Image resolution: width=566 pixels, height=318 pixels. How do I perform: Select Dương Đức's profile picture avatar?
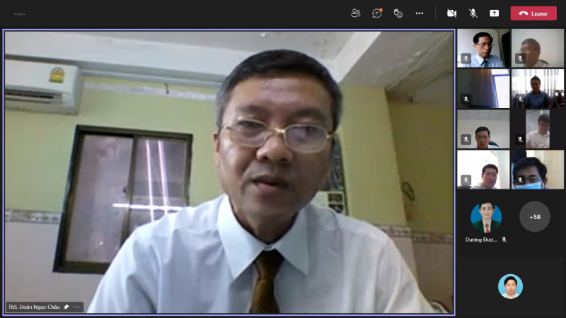(486, 218)
